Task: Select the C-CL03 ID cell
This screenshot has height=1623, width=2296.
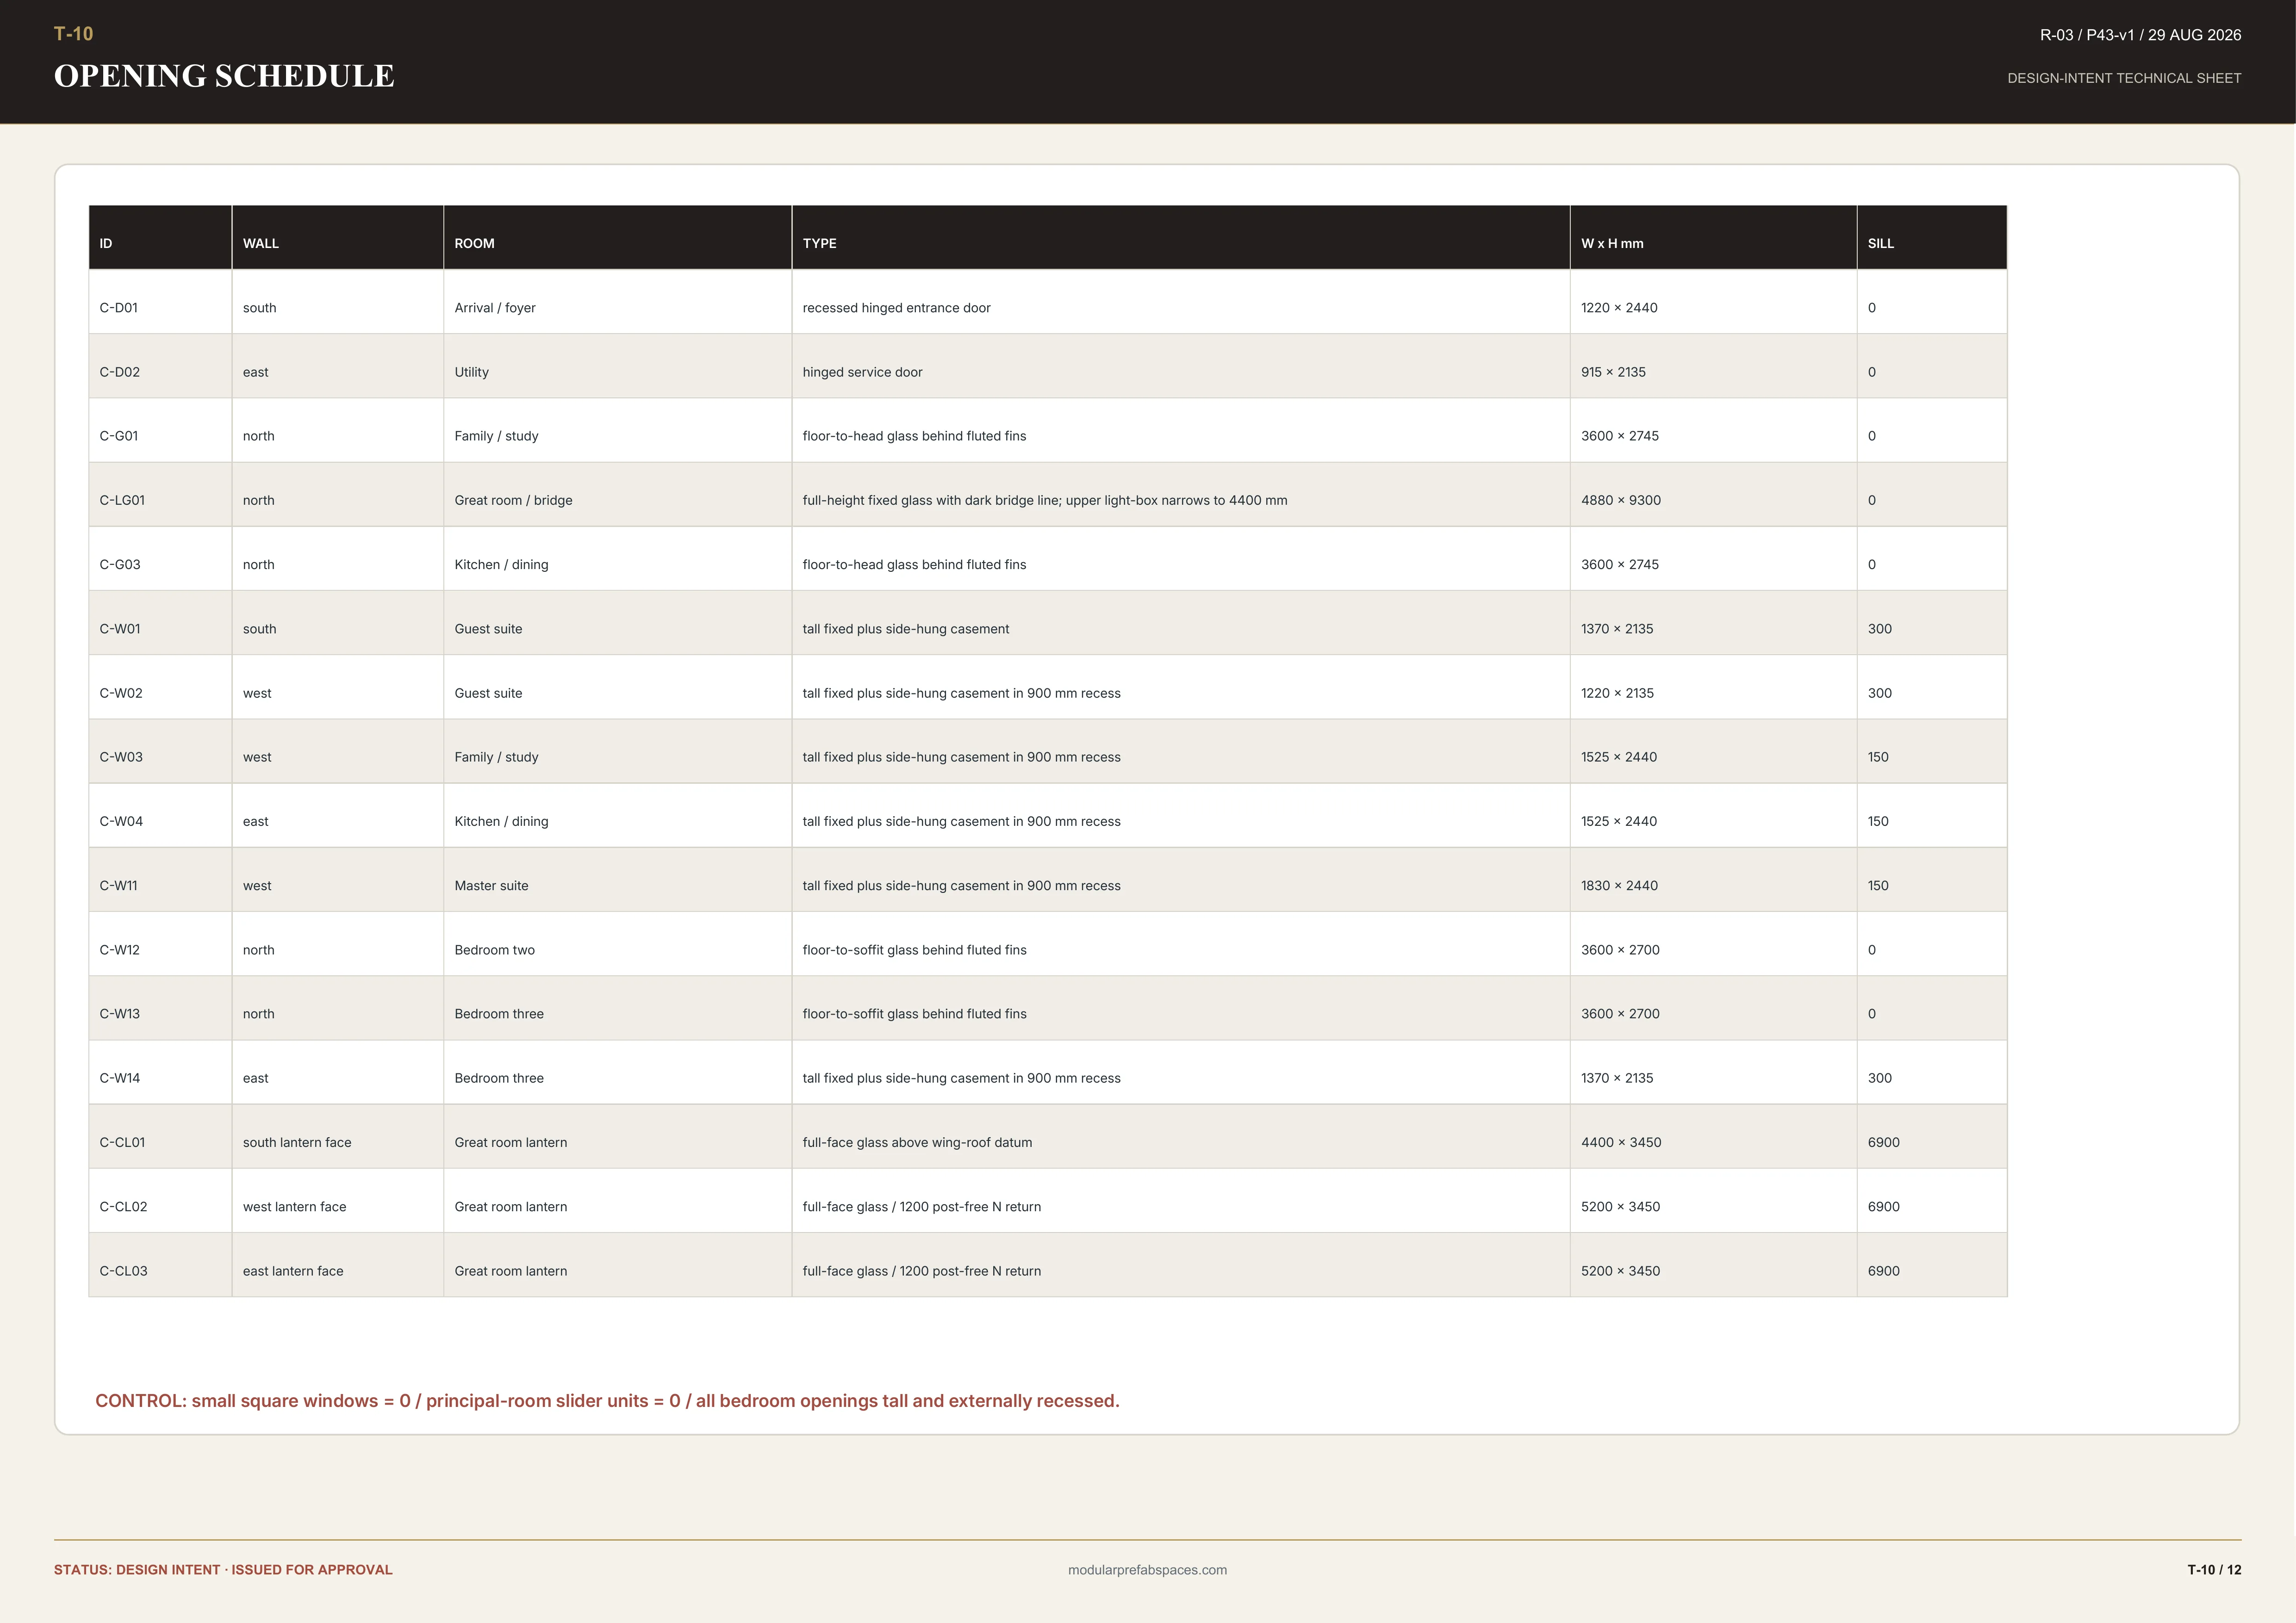Action: (x=160, y=1265)
